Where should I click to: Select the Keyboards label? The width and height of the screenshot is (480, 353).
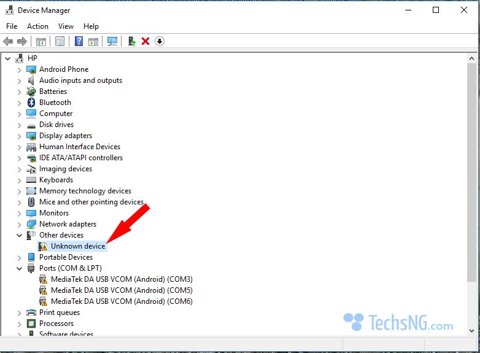56,180
